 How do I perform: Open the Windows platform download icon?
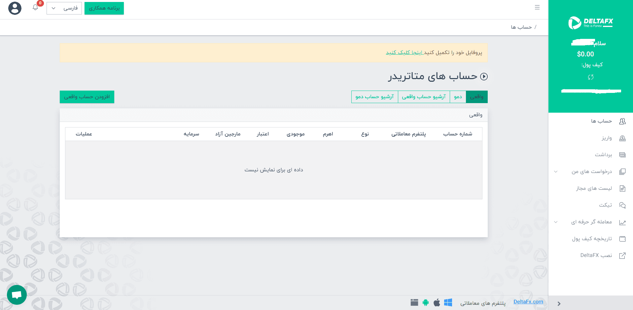coord(448,302)
